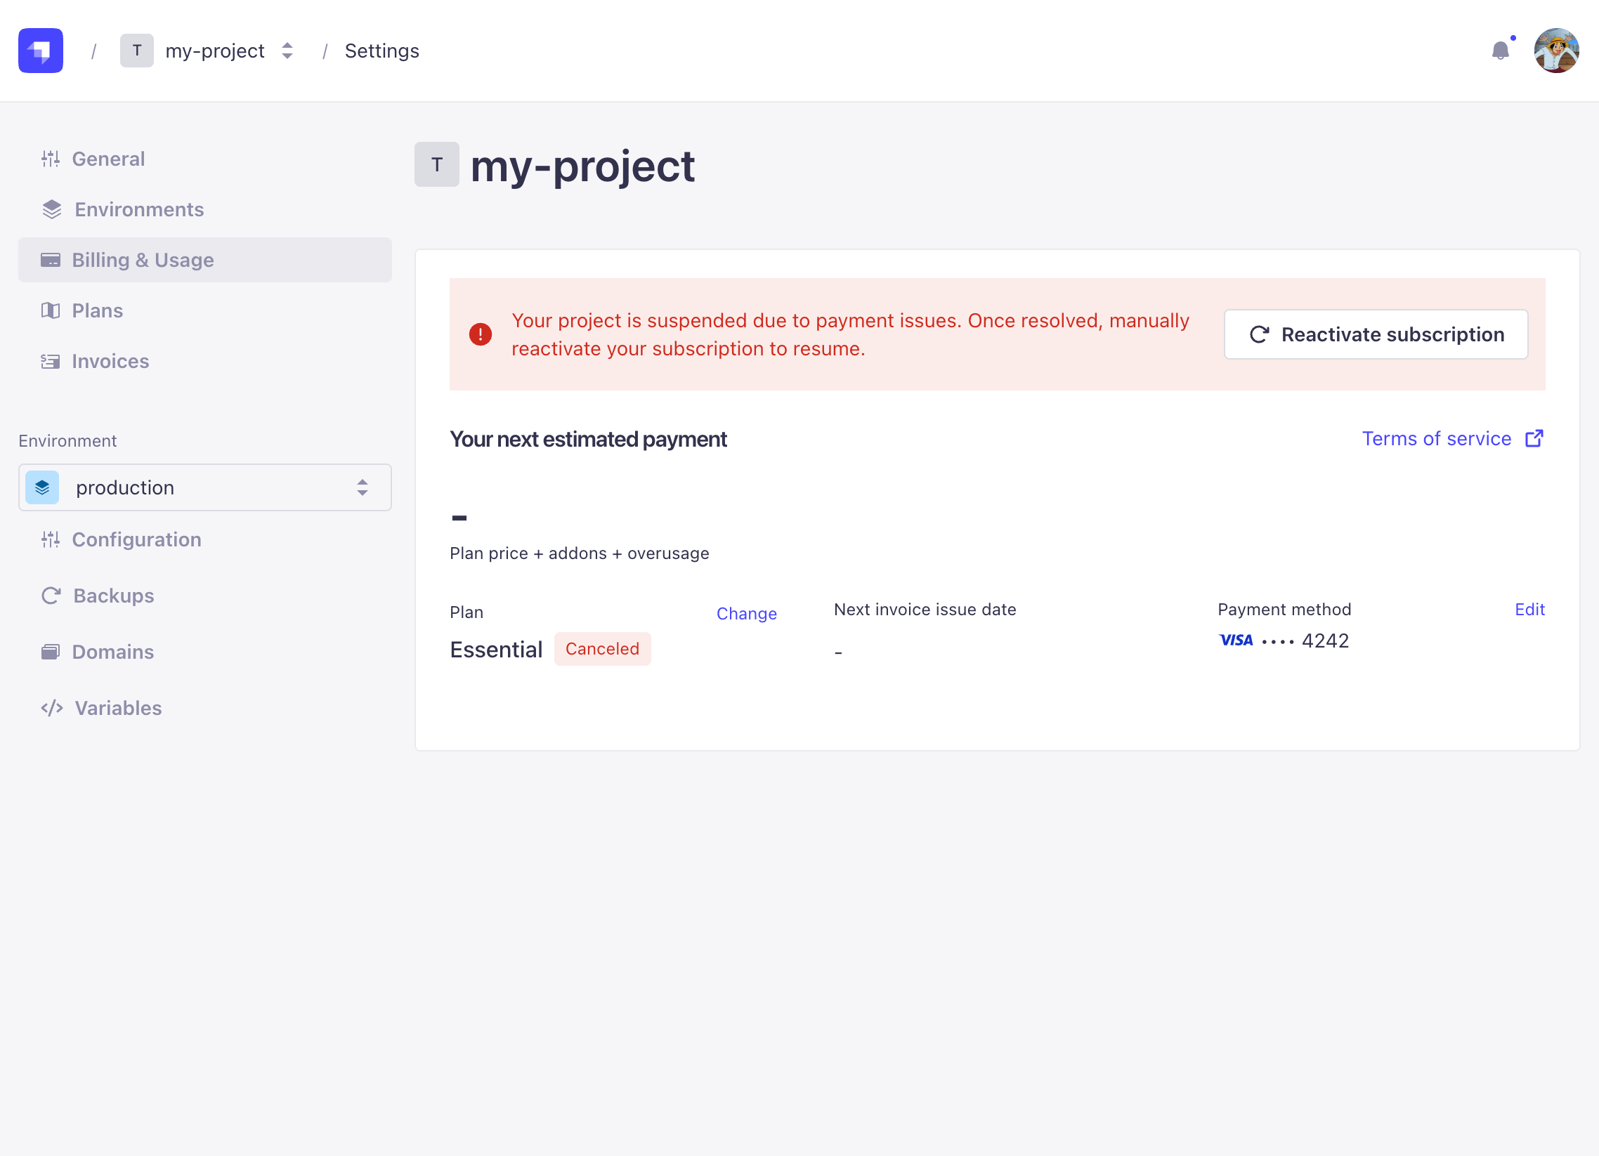Click the production dropdown chevron arrows
This screenshot has height=1156, width=1599.
coord(363,487)
